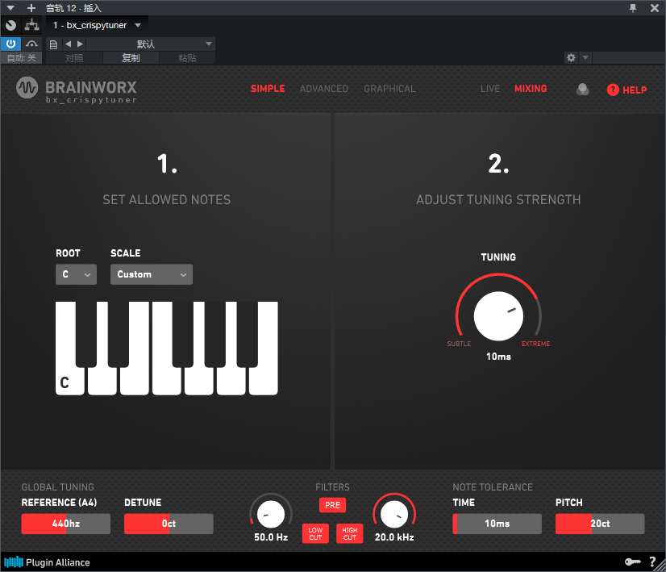Click the TUNING strength knob
Screen dimensions: 666x572
(x=498, y=315)
